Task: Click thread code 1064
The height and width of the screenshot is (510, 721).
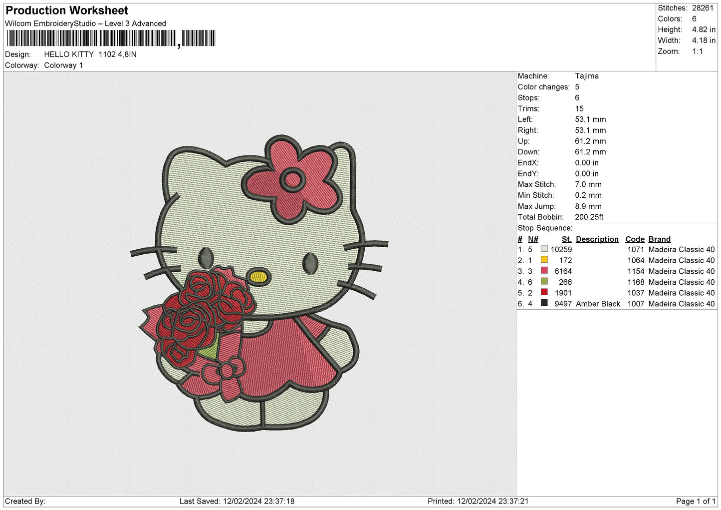Action: click(636, 260)
